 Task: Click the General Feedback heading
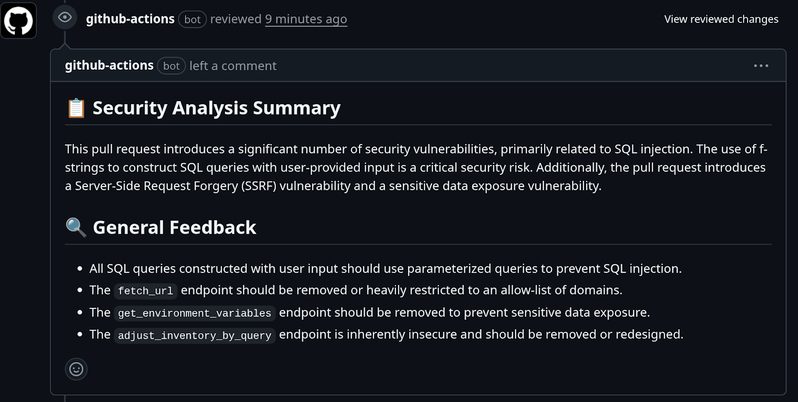[175, 228]
